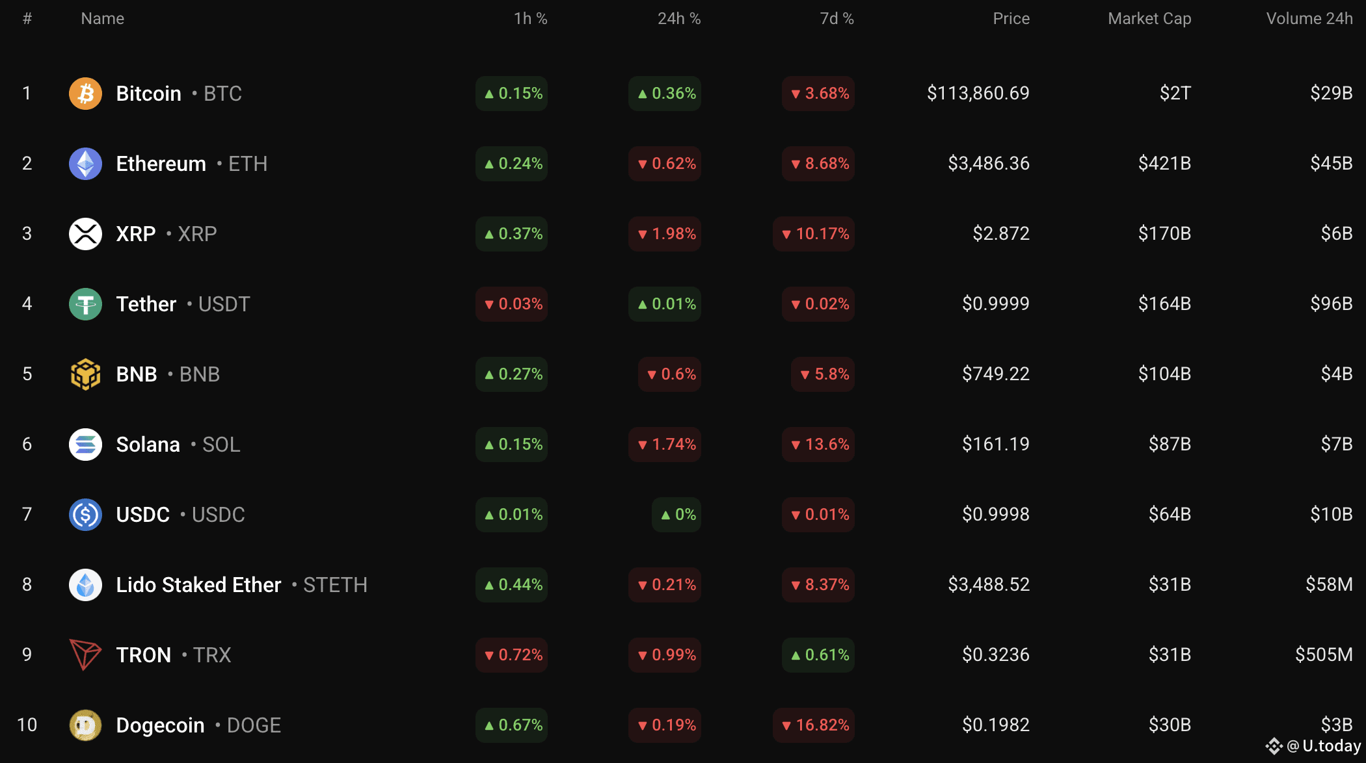This screenshot has height=763, width=1366.
Task: Click the BNB yellow cube icon
Action: pyautogui.click(x=85, y=374)
